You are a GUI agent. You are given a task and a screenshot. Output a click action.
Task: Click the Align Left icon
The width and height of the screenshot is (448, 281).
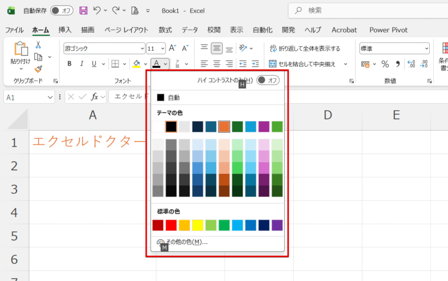coord(204,63)
